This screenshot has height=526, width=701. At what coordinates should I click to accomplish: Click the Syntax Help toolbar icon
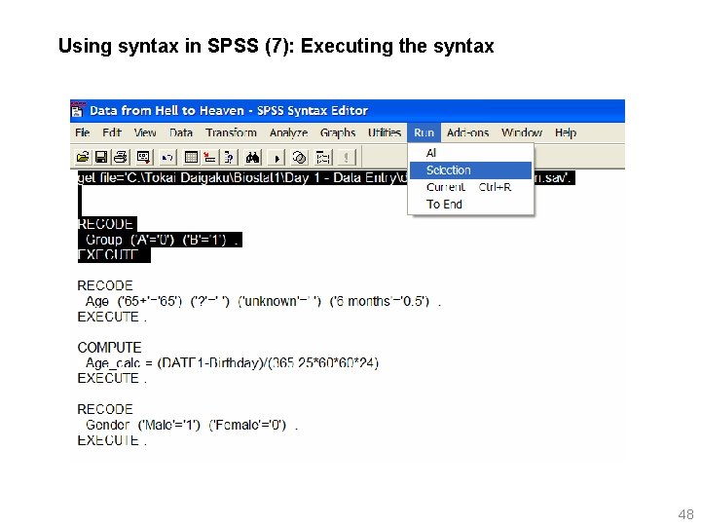point(323,157)
